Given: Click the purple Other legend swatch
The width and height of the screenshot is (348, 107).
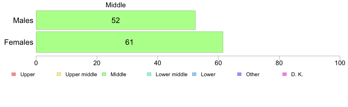Looking at the screenshot, I should tap(239, 74).
